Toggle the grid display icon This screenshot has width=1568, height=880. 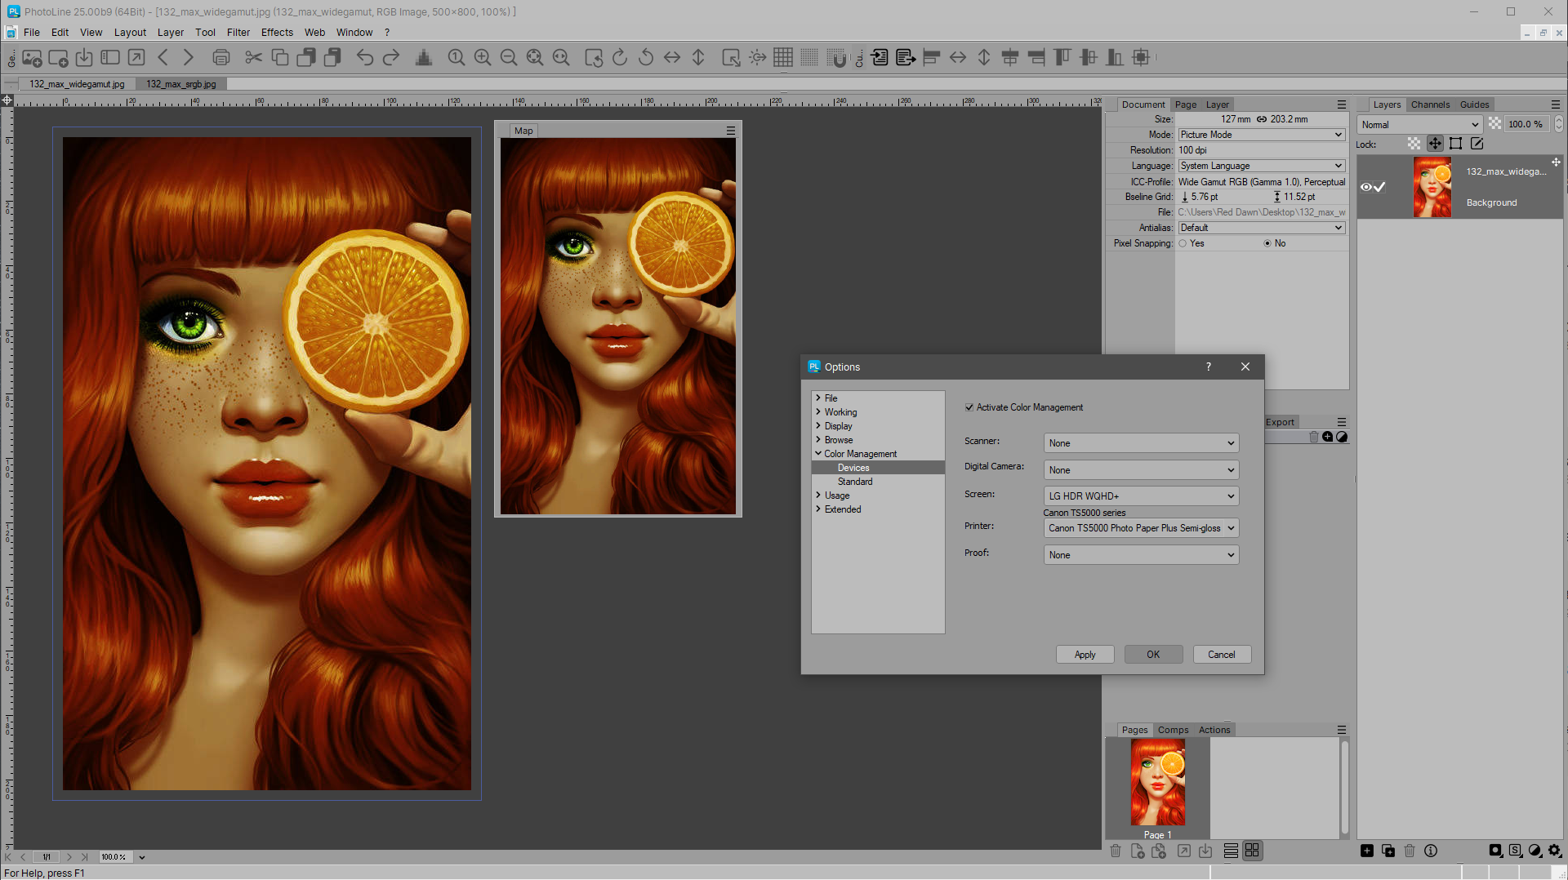pyautogui.click(x=783, y=57)
